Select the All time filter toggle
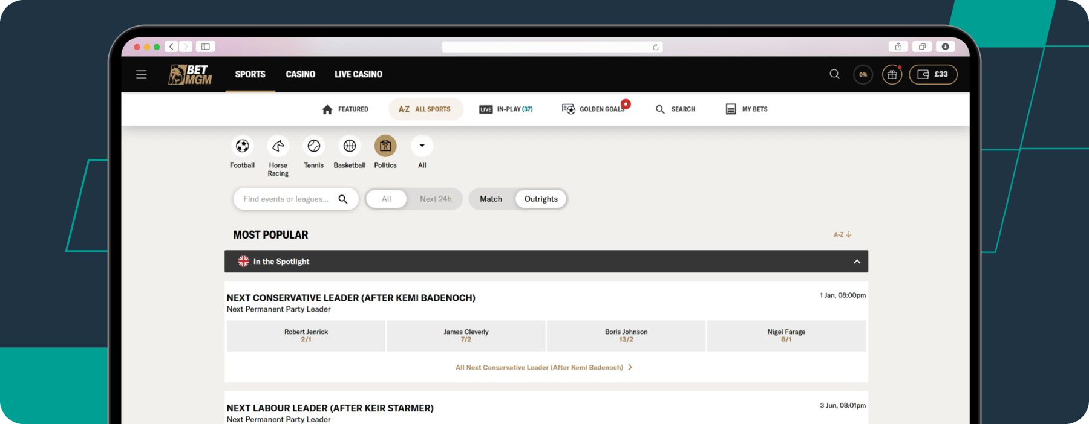Viewport: 1089px width, 424px height. (386, 199)
